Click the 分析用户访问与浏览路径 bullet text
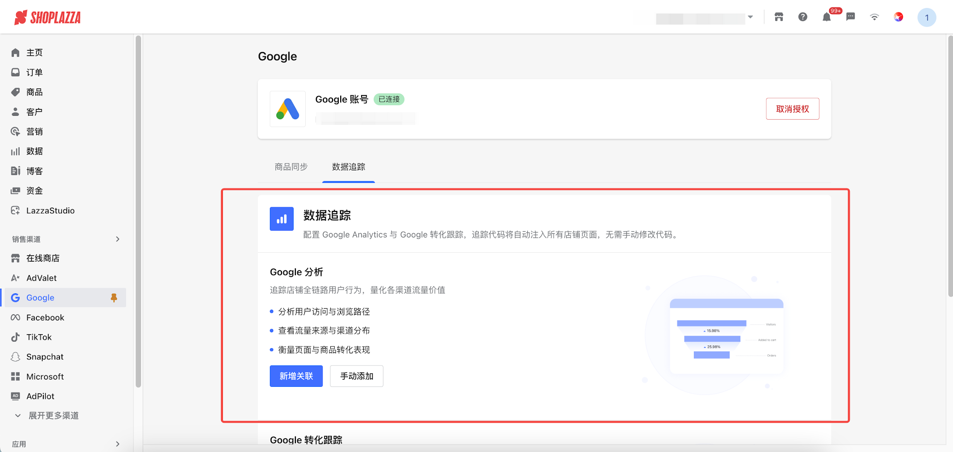 324,312
